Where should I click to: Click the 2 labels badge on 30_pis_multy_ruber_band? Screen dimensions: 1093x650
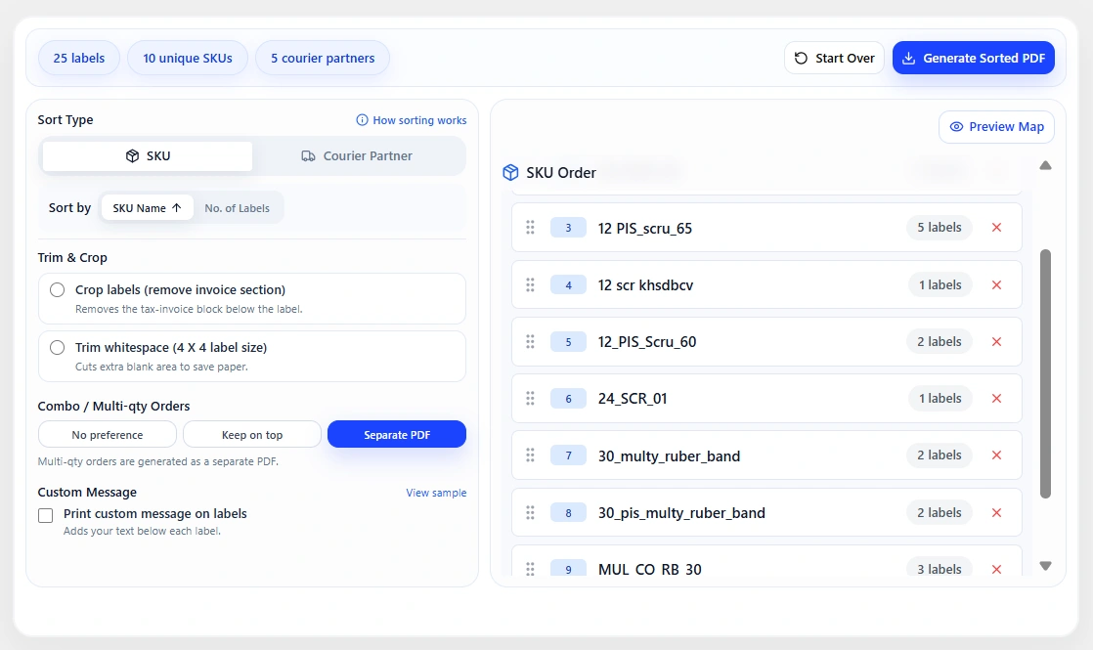coord(939,513)
